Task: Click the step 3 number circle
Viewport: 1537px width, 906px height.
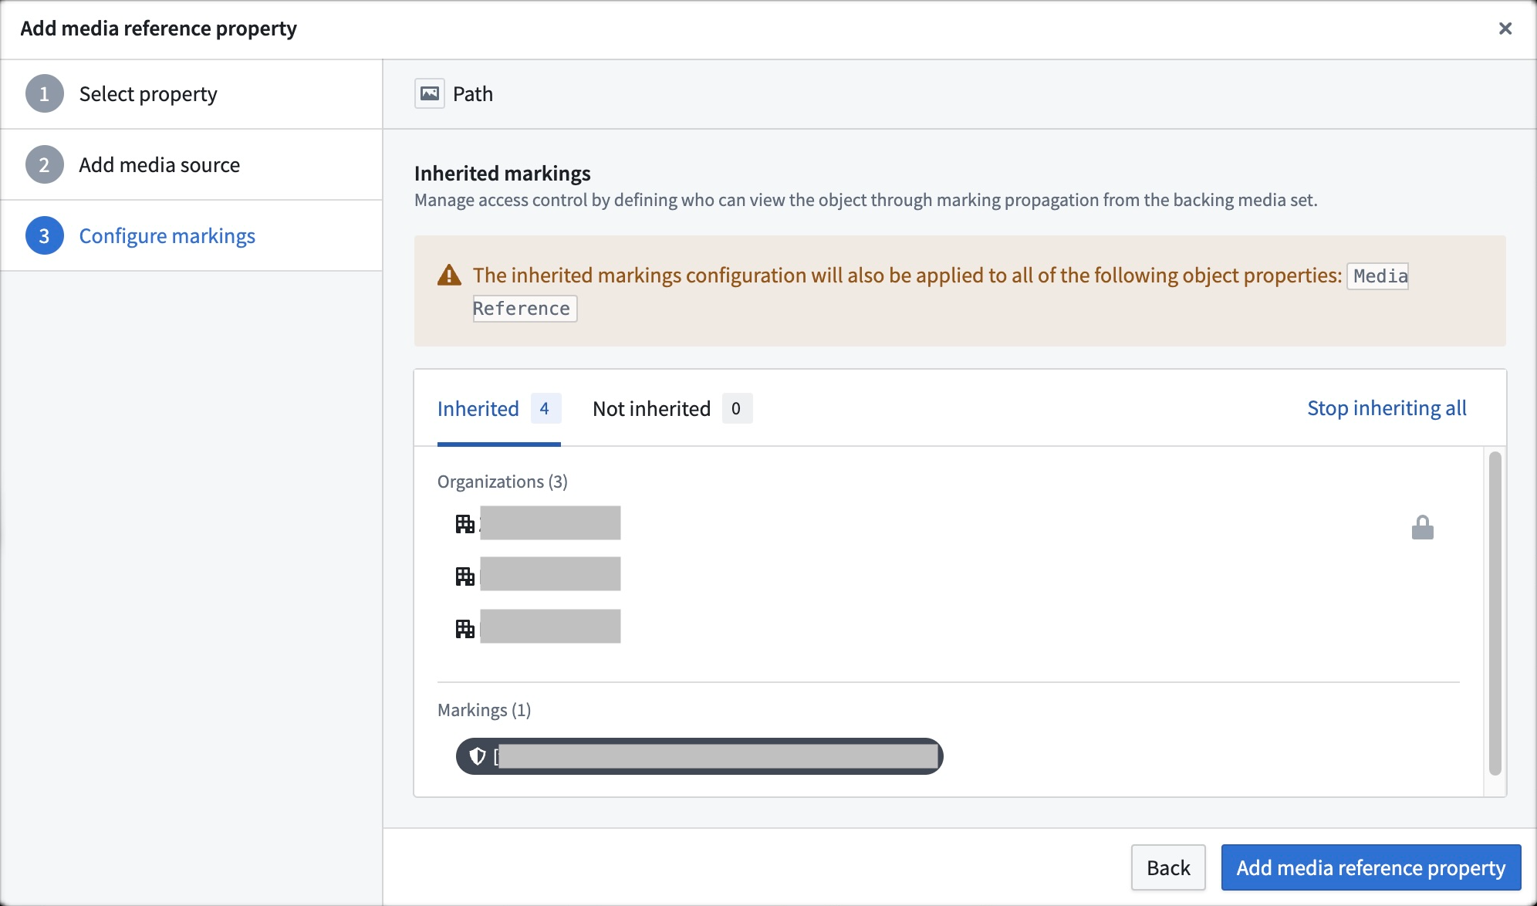Action: tap(44, 236)
